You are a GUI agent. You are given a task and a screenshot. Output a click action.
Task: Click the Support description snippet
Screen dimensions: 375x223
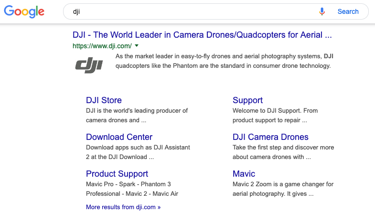tap(275, 116)
